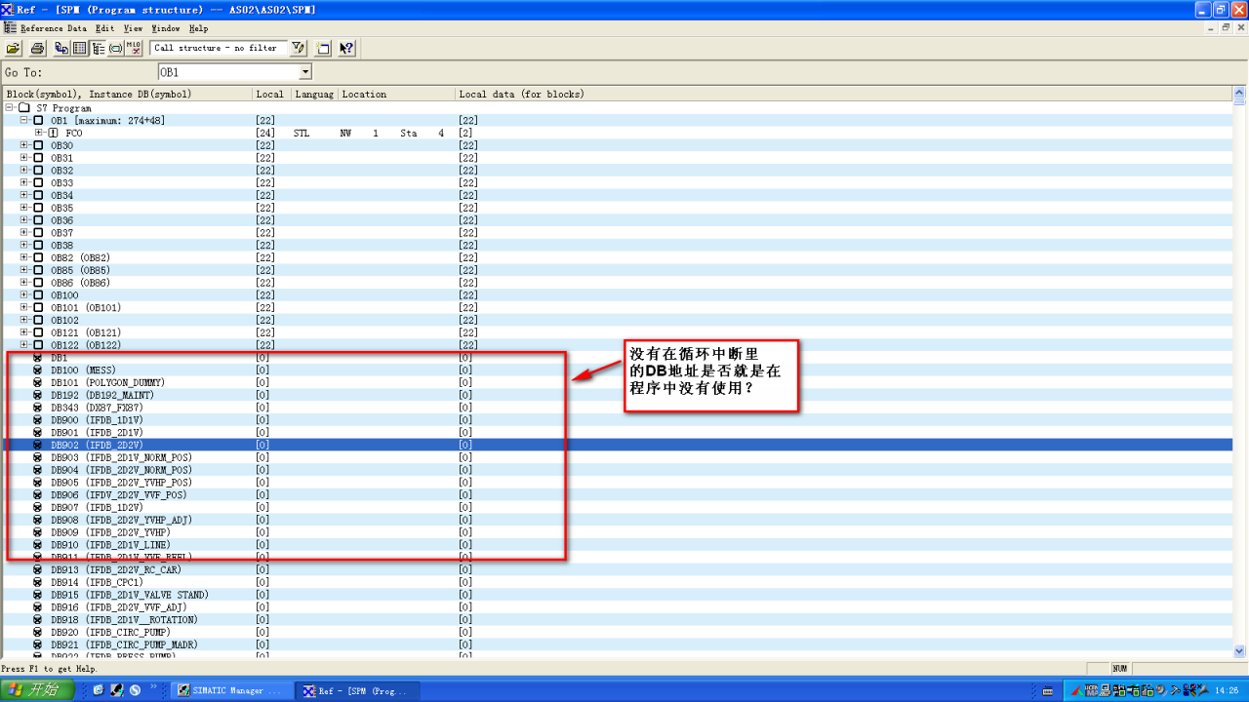Click the call structure filter text field
Image resolution: width=1249 pixels, height=702 pixels.
point(219,48)
